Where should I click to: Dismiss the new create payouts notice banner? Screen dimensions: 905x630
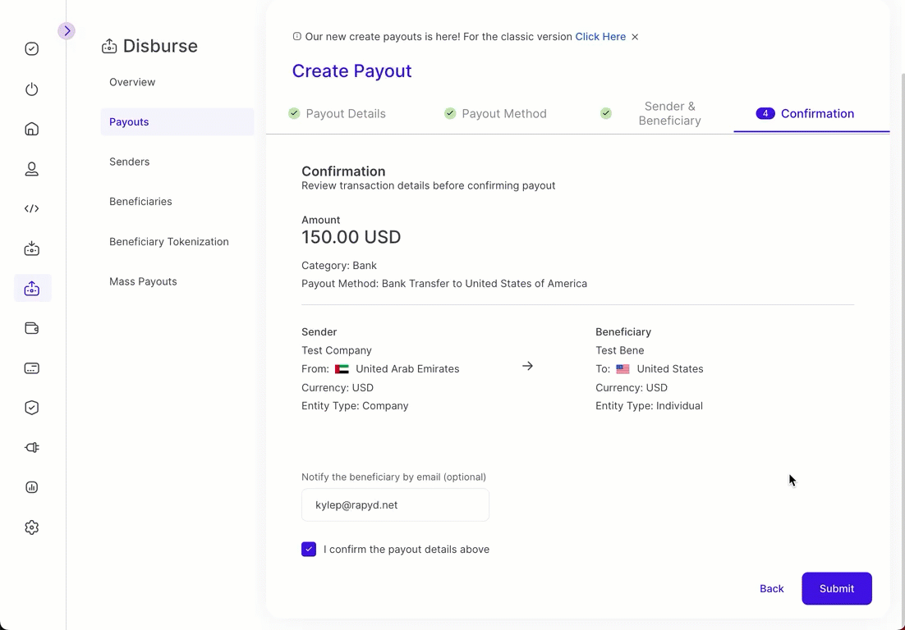point(635,37)
